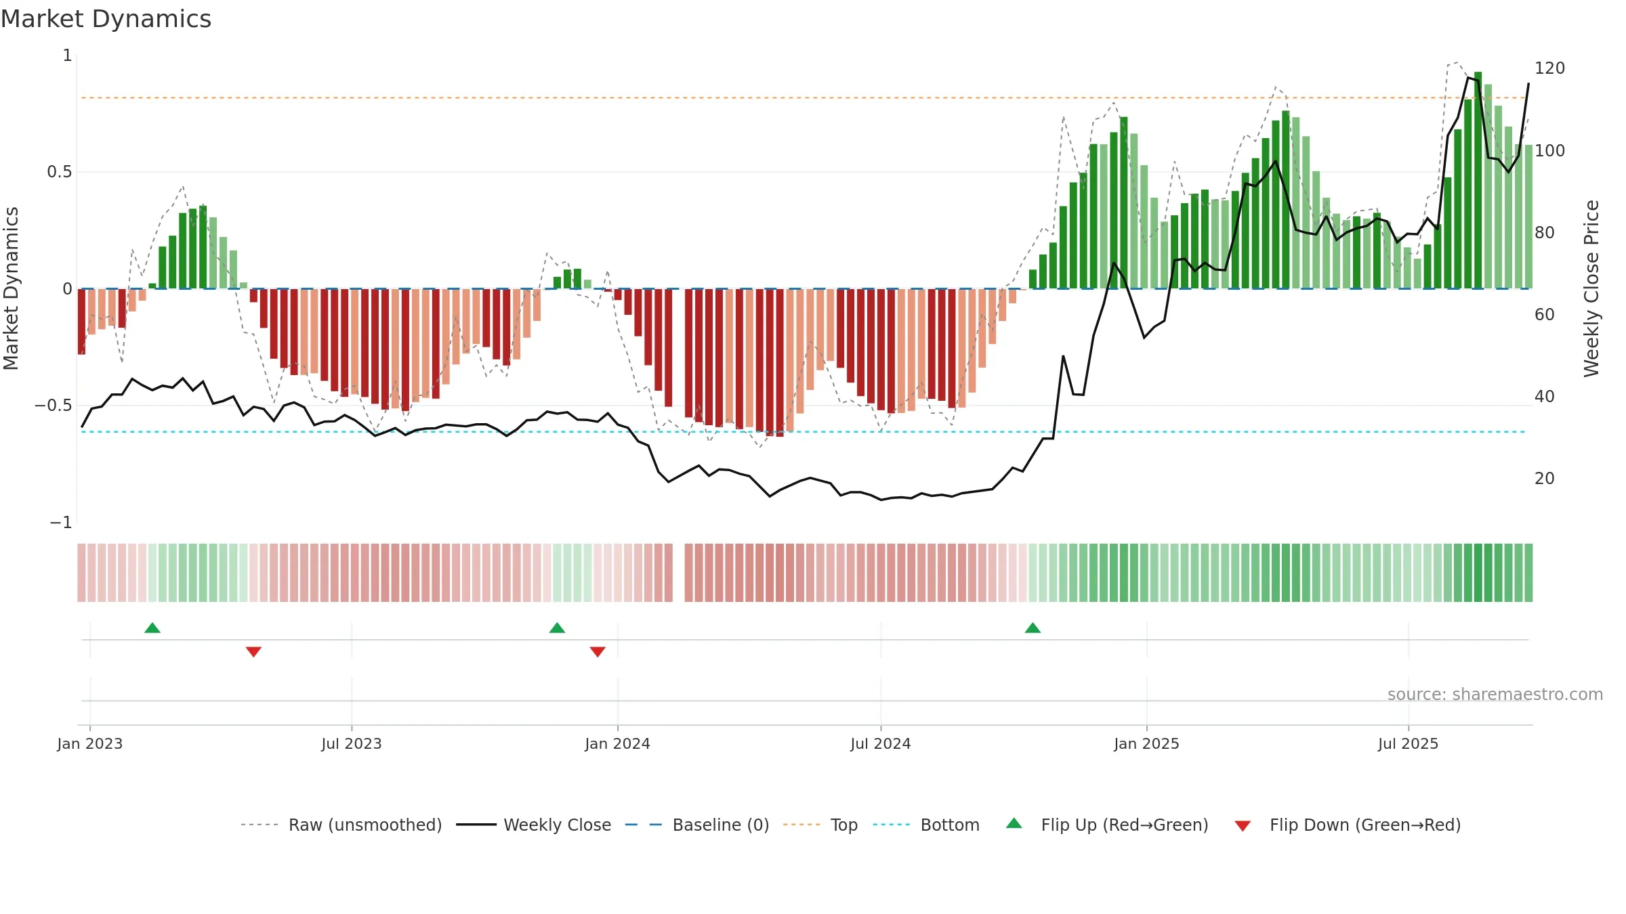Viewport: 1626px width, 914px height.
Task: Toggle the Flip Down (Green→Red) legend entry
Action: (x=1348, y=825)
